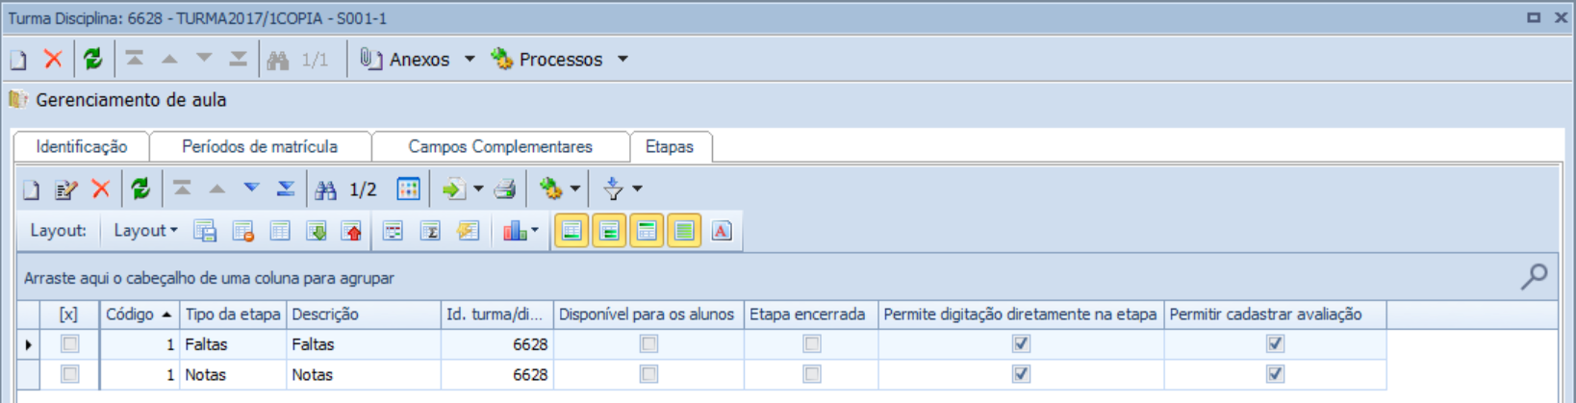The height and width of the screenshot is (403, 1576).
Task: Click the yellow lightning table icon
Action: (468, 231)
